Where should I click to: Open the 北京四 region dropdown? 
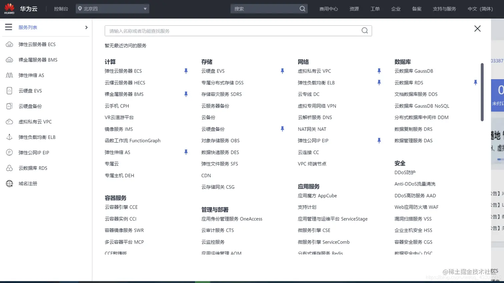112,9
